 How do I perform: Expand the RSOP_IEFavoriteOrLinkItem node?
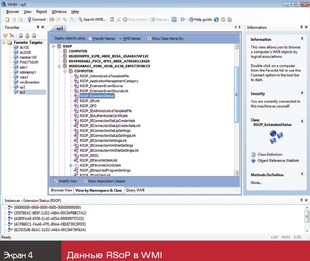coord(71,166)
